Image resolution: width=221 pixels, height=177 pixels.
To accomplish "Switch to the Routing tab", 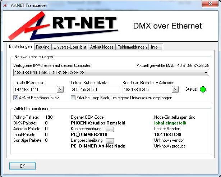I will pyautogui.click(x=43, y=47).
